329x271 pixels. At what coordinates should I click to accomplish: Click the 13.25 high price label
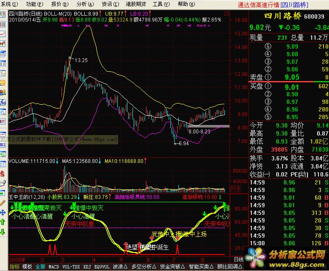point(81,60)
